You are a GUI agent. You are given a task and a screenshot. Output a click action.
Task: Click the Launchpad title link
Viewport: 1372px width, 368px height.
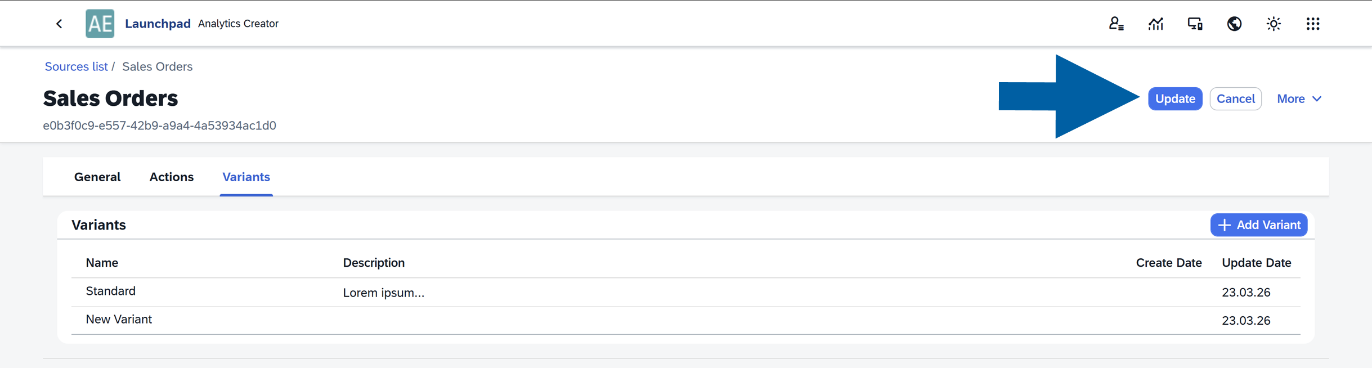pos(158,24)
